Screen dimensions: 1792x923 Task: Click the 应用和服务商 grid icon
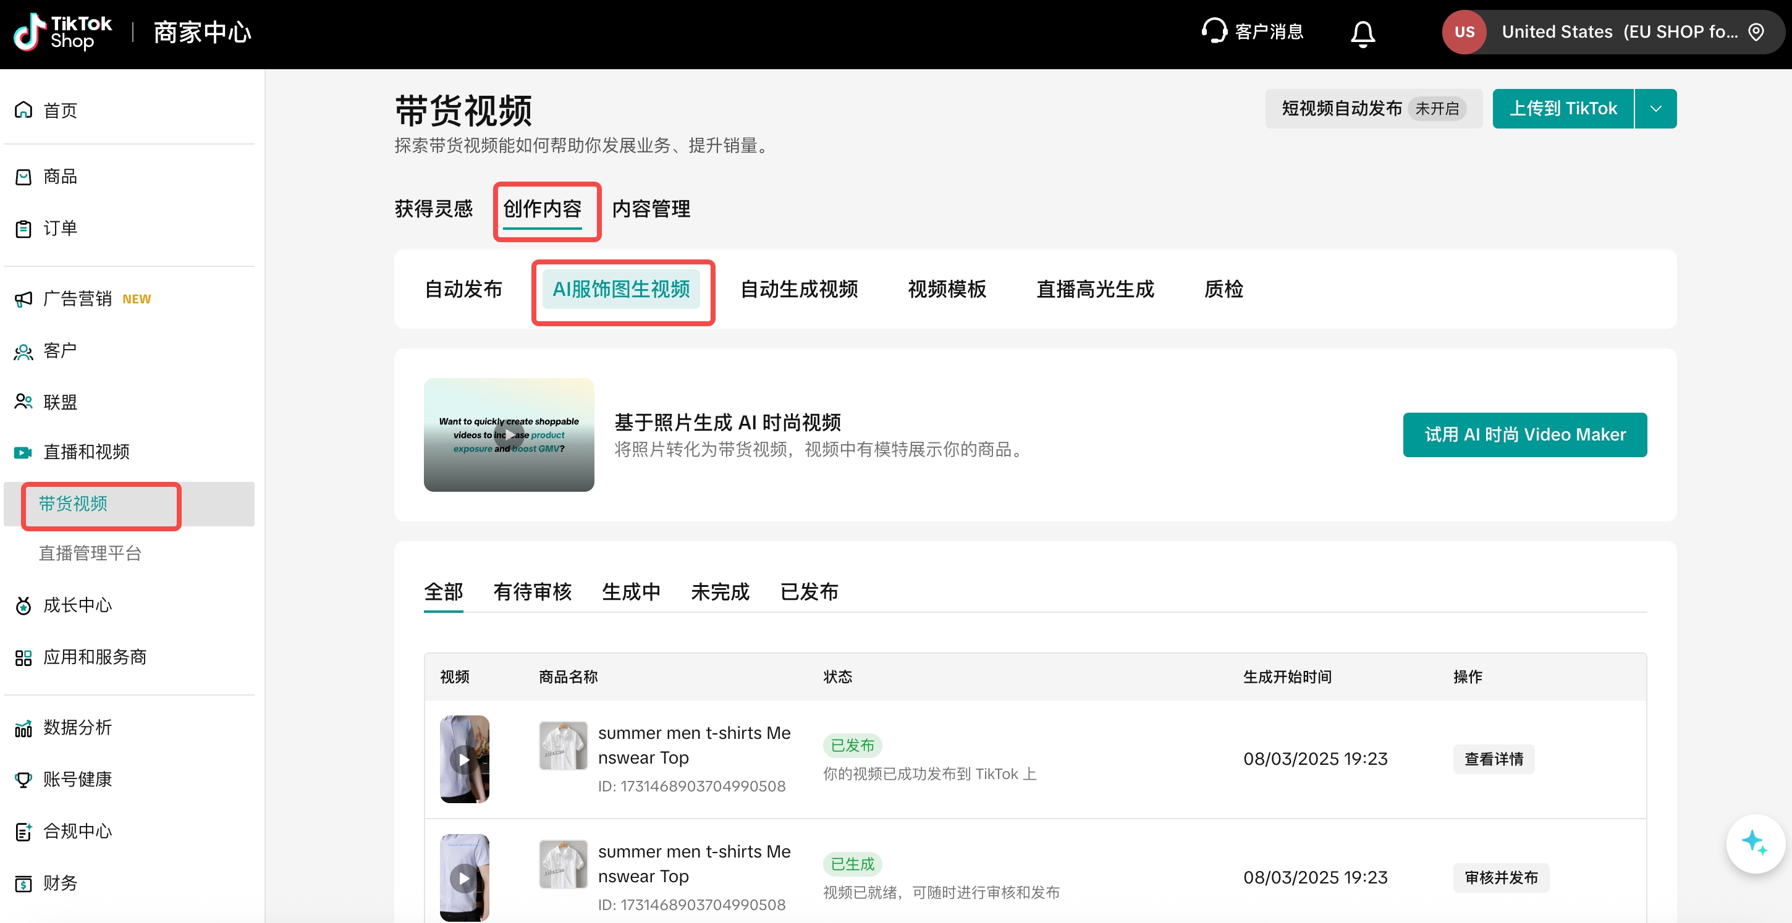pyautogui.click(x=23, y=657)
